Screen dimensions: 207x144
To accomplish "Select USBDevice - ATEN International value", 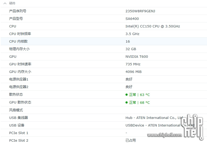I will (x=160, y=125).
